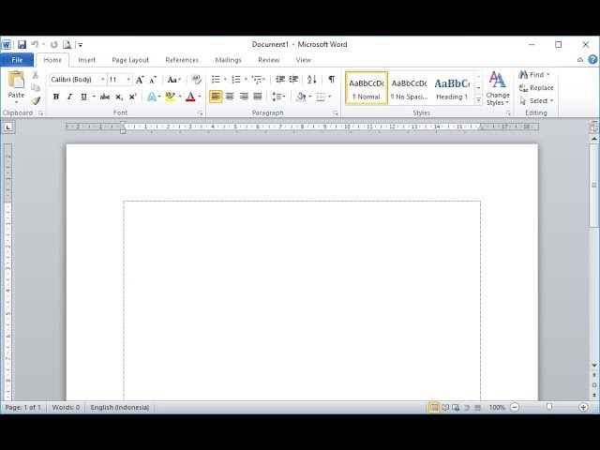Screen dimensions: 600x450
Task: Click the Select button in Editing
Action: (536, 100)
